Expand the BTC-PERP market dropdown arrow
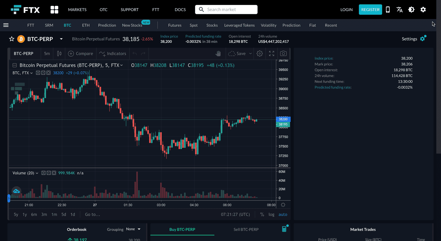Screen dimensions: 441x241 pyautogui.click(x=61, y=39)
